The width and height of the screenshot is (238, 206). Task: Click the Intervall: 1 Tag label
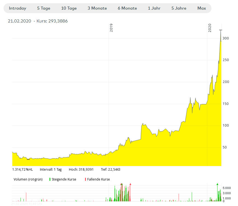click(51, 169)
